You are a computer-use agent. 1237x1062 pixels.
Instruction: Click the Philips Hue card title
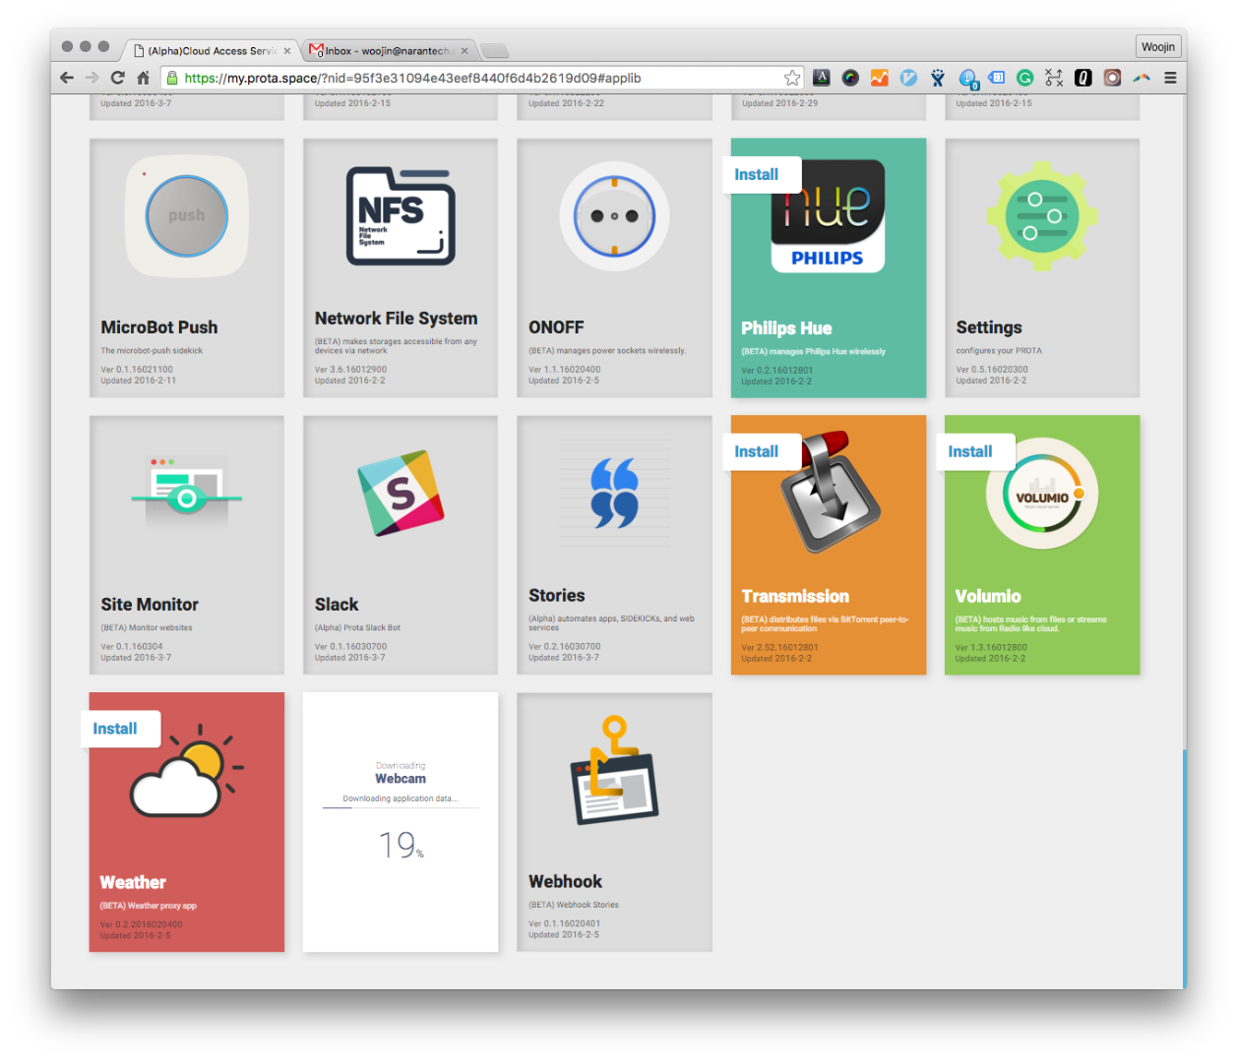(786, 328)
